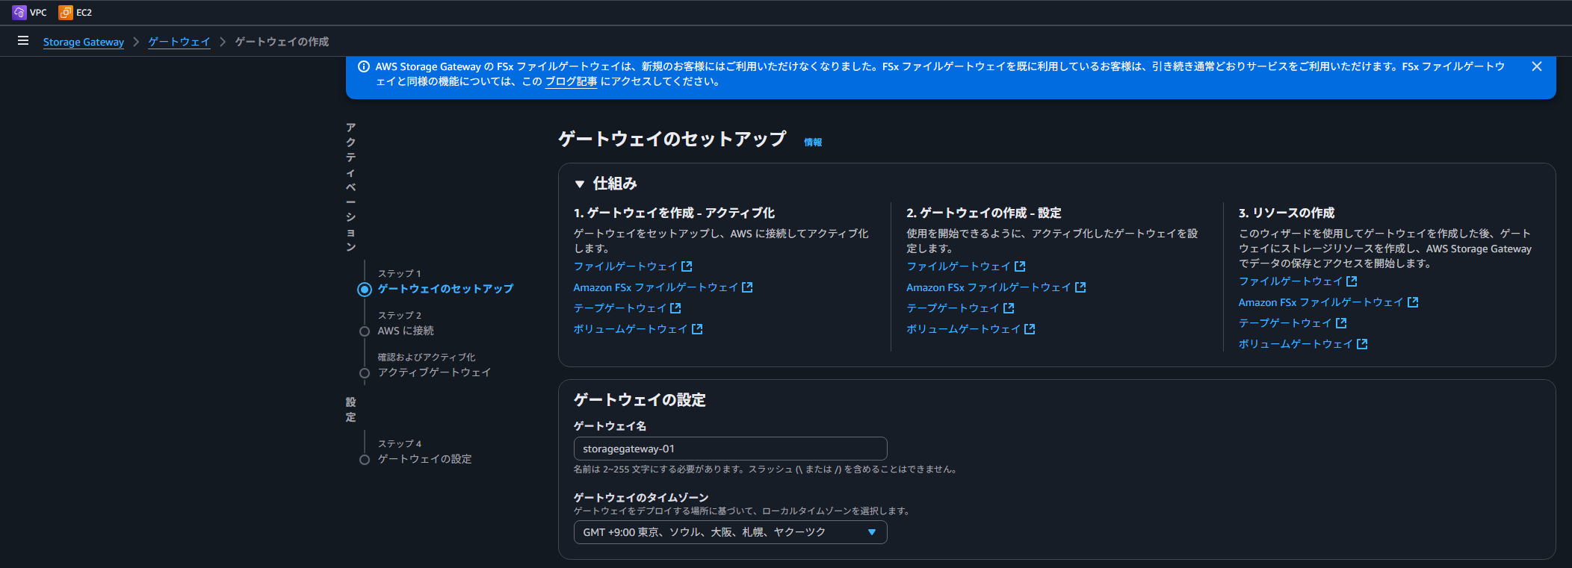Screen dimensions: 1572x568
Task: Open ファイルゲートウェイ link under step 3
Action: [1291, 281]
